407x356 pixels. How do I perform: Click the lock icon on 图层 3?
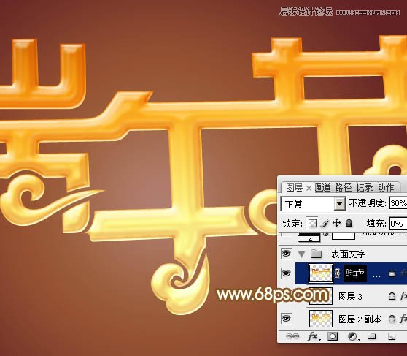tap(392, 296)
